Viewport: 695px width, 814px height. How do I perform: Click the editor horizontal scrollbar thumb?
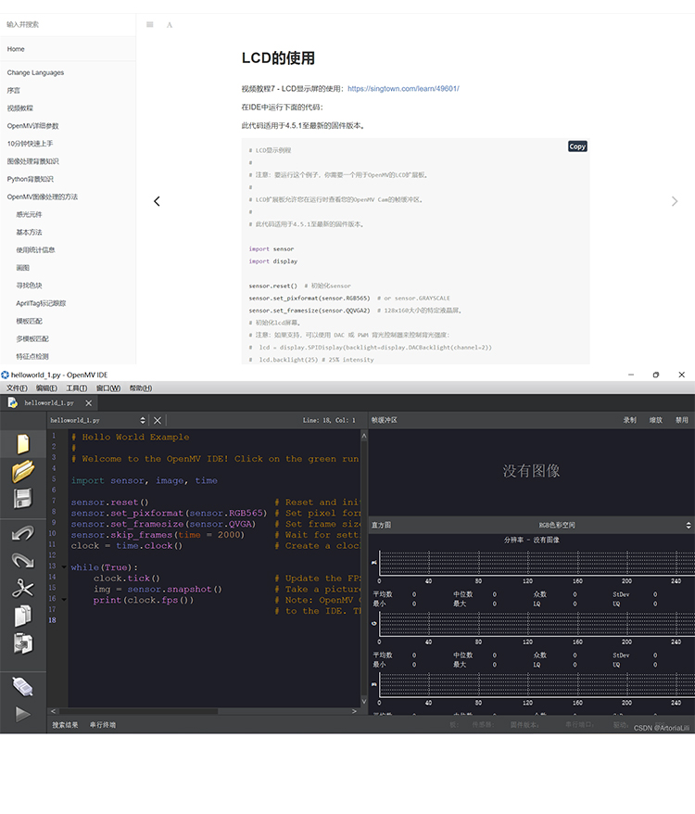[139, 711]
